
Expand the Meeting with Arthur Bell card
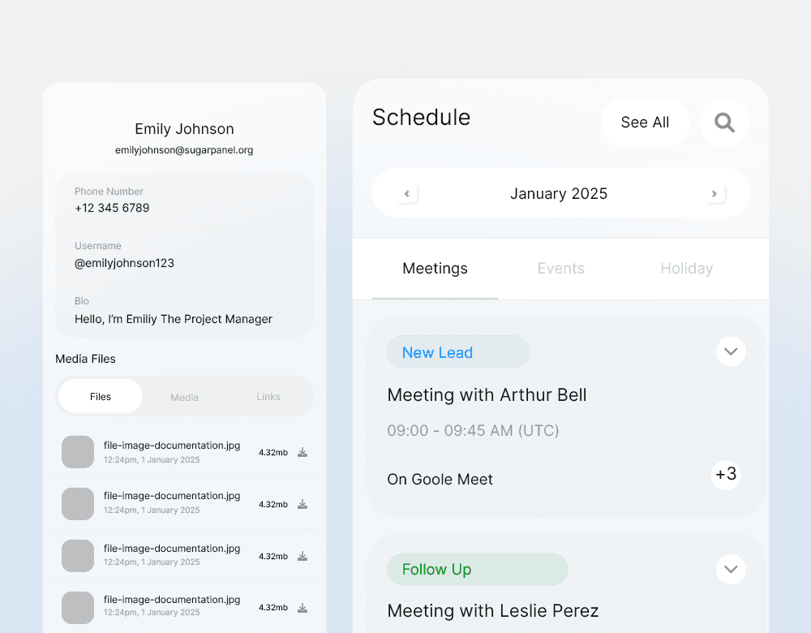coord(731,351)
